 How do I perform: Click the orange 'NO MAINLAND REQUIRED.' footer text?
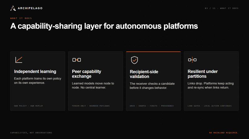click(224, 133)
